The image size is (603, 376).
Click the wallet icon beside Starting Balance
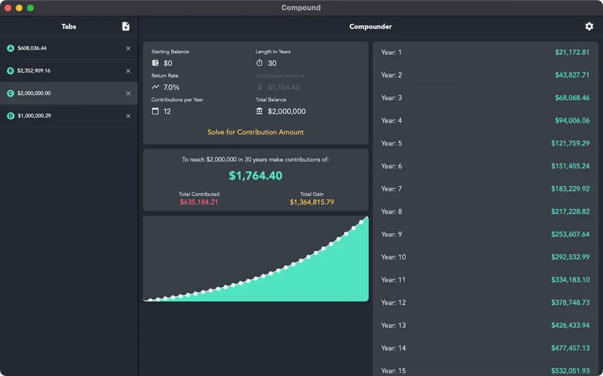click(156, 63)
